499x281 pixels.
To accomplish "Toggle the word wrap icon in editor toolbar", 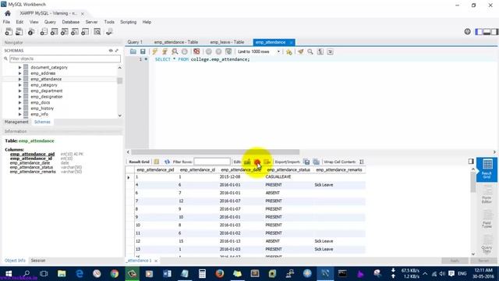I will tap(331, 52).
